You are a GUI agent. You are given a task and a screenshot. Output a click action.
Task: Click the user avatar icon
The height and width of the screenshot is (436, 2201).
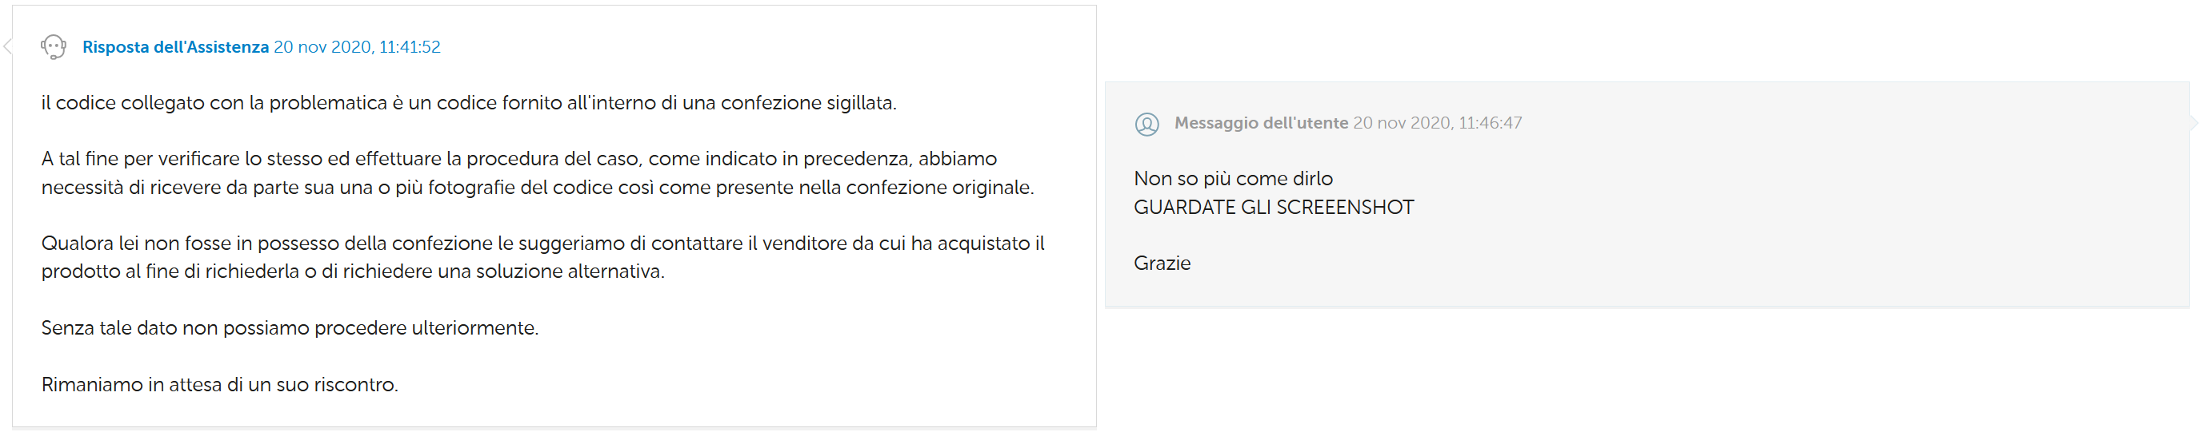[x=1147, y=124]
